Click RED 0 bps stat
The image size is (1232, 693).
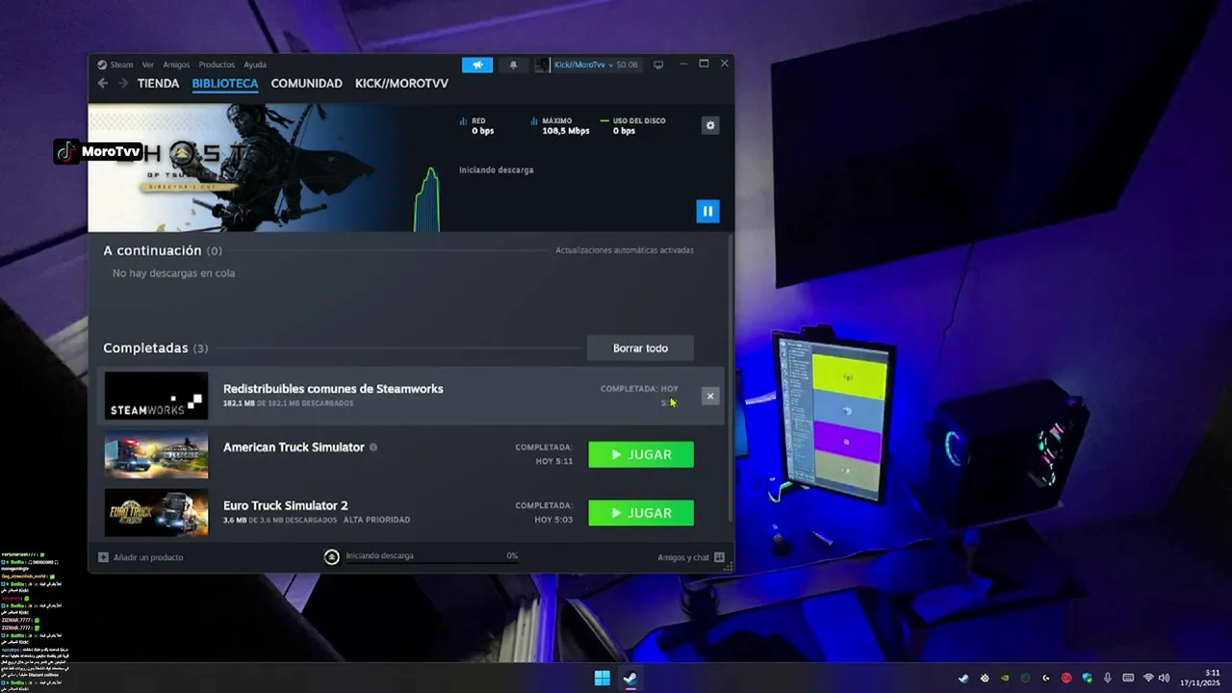477,126
